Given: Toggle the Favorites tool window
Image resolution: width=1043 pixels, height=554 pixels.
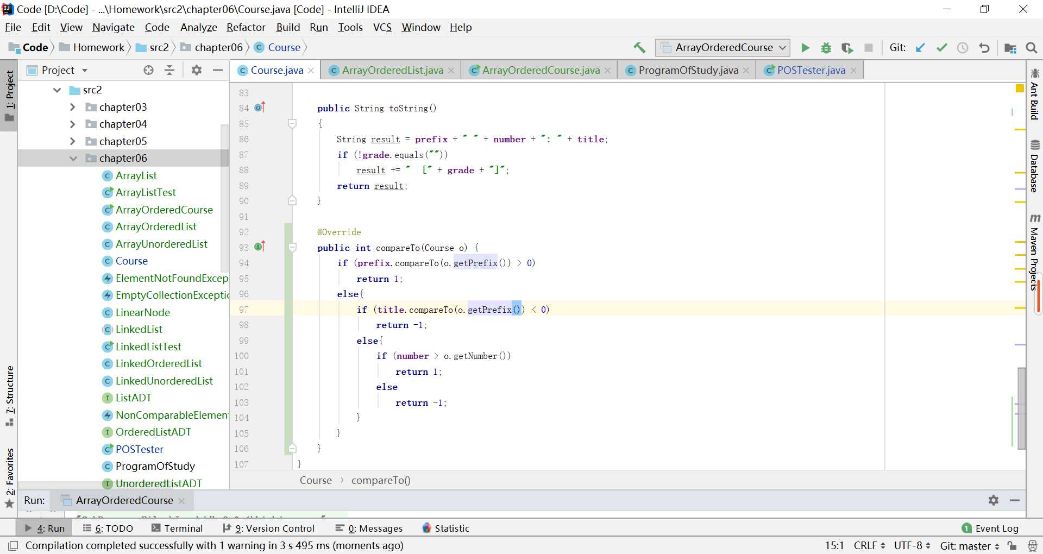Looking at the screenshot, I should pos(9,478).
